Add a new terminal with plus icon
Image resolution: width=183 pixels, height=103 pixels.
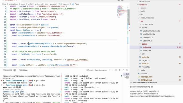coord(110,70)
